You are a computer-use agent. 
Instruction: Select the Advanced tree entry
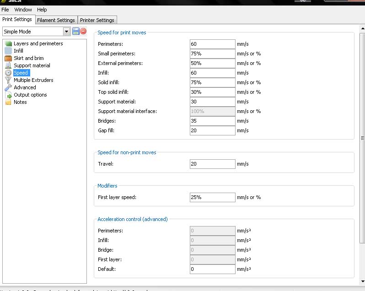pyautogui.click(x=25, y=87)
